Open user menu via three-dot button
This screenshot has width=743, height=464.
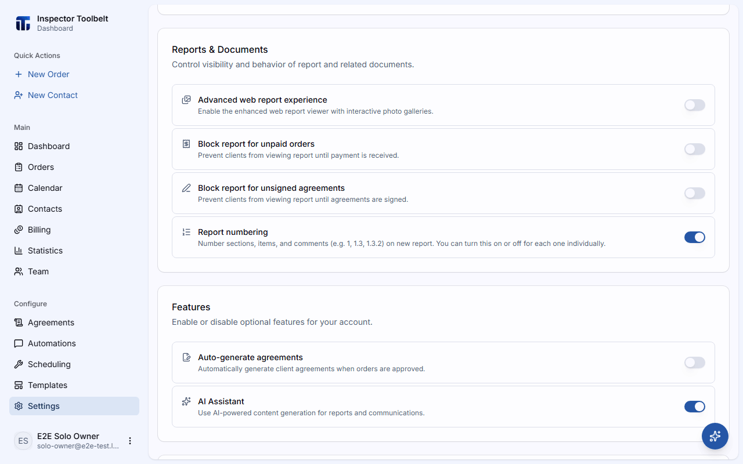coord(130,441)
